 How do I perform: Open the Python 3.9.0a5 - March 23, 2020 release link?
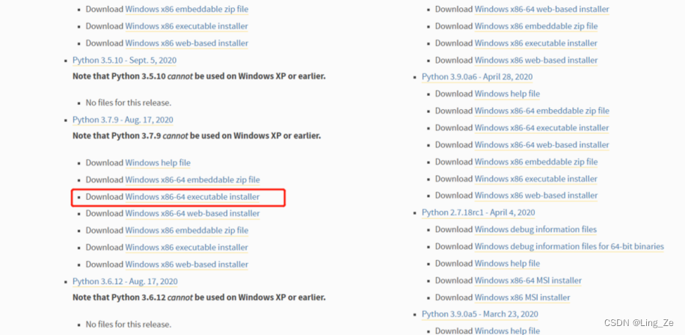click(479, 314)
